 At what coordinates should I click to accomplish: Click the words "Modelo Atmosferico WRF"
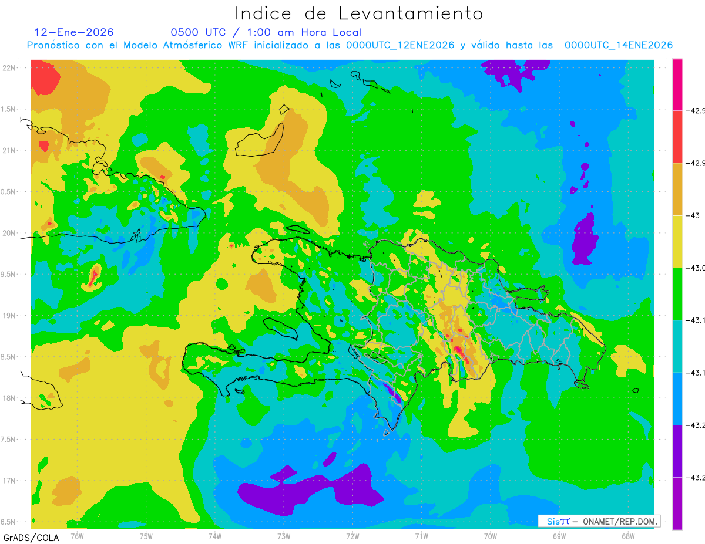pos(187,45)
